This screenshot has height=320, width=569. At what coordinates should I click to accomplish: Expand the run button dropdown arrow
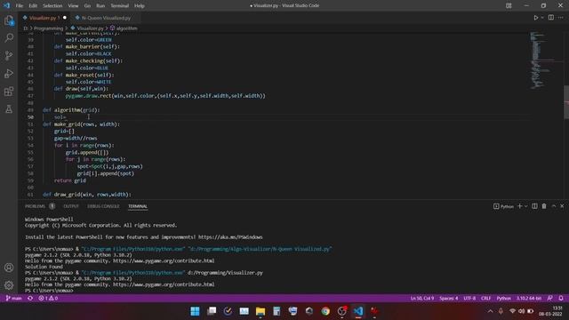point(542,18)
